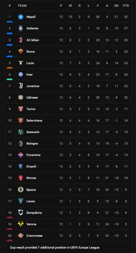This screenshot has height=253, width=136.
Task: Click the Roma wolf badge icon
Action: coord(21,51)
